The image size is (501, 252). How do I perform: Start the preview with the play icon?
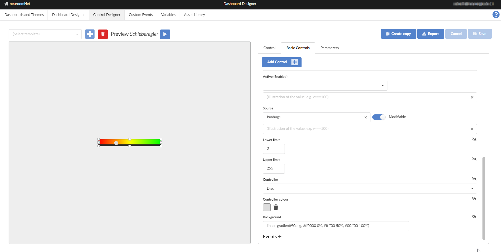point(165,34)
